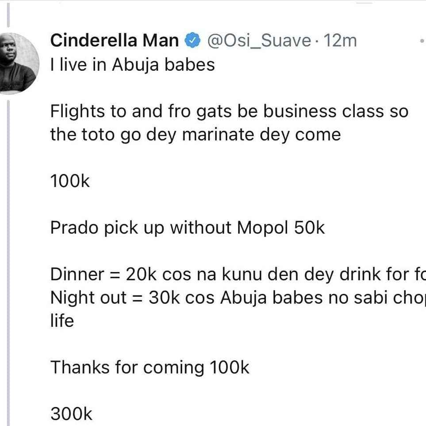Select the thread line above avatar
This screenshot has width=426, height=426.
(x=8, y=15)
